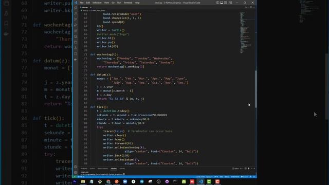This screenshot has height=185, width=329.
Task: Open Customize Layout in the title bar
Action: click(x=231, y=3)
